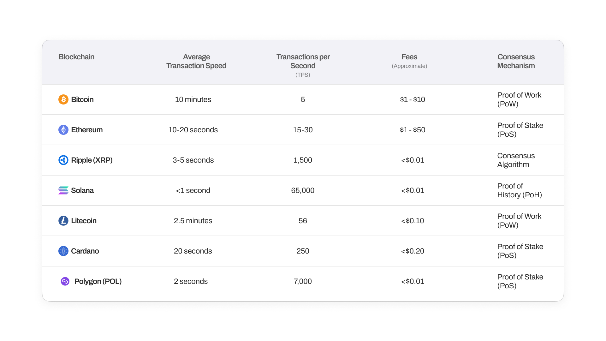606x341 pixels.
Task: Click the Transactions per Second header
Action: pos(303,61)
